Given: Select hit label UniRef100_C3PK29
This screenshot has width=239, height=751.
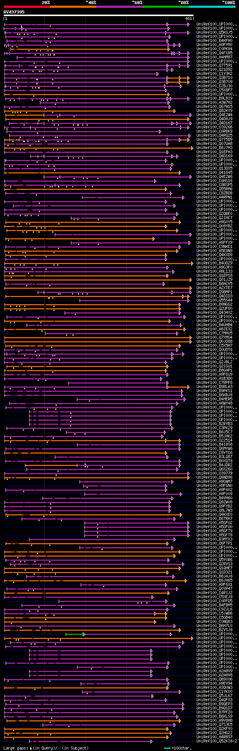Looking at the screenshot, I should tap(215, 428).
